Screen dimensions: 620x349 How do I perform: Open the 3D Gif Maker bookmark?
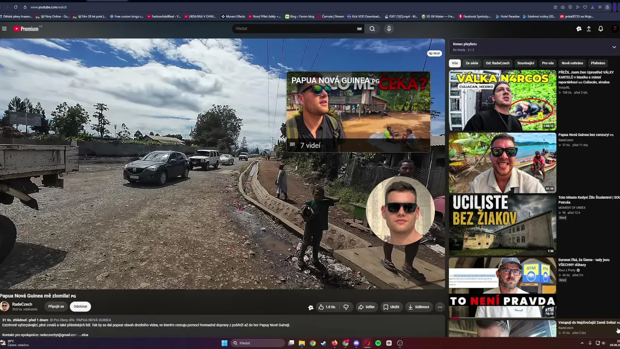[x=438, y=16]
